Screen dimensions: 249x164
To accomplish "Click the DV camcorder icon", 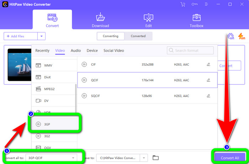I will point(38,101).
